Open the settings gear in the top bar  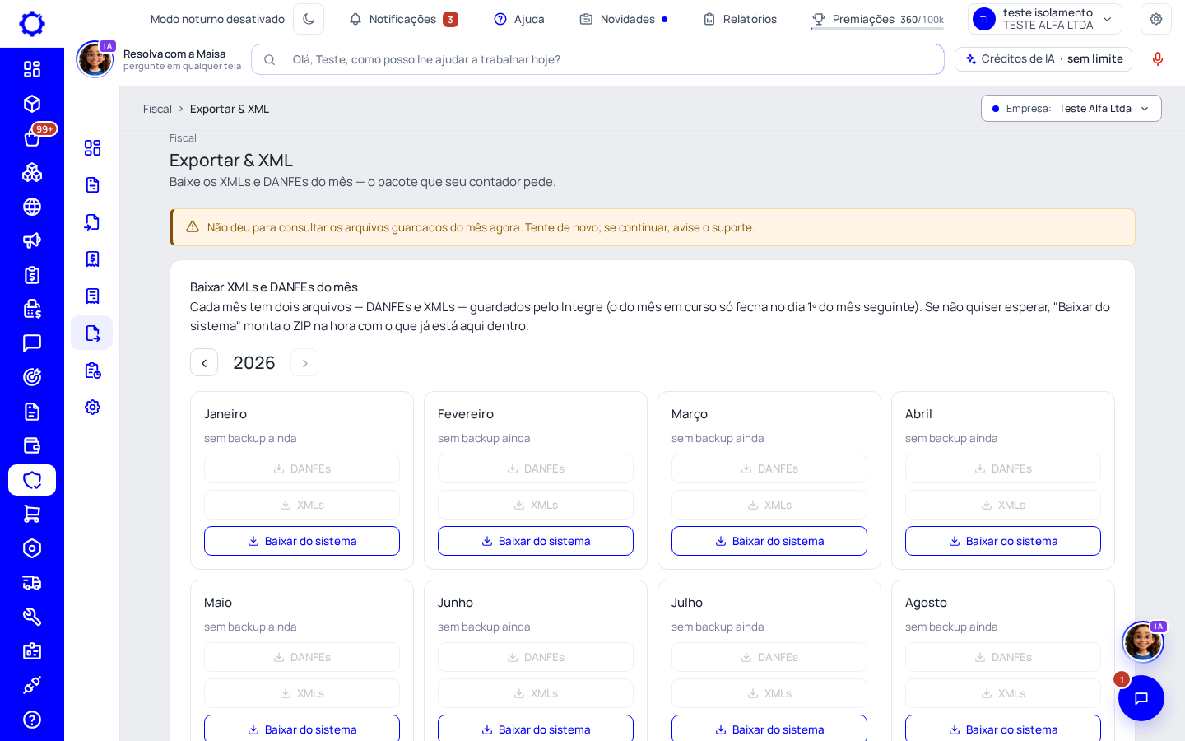click(1156, 19)
